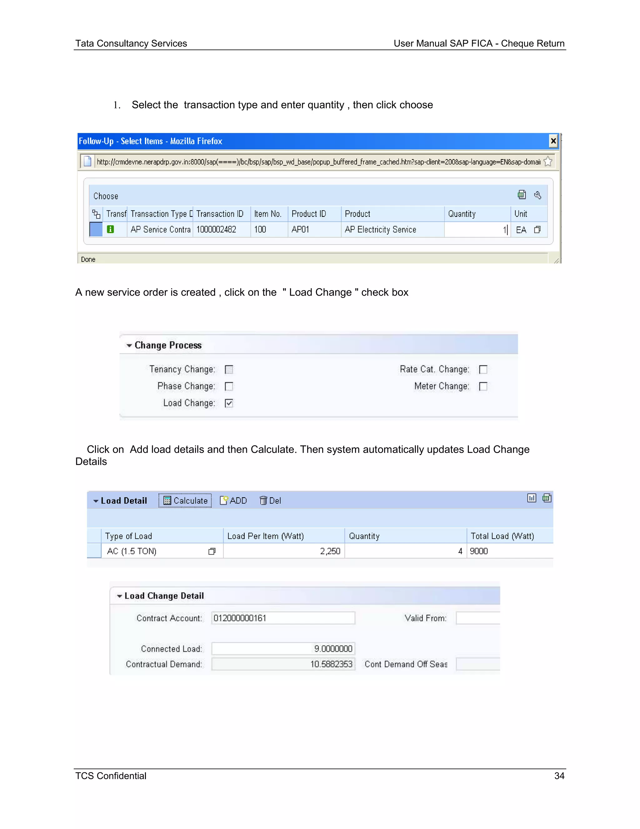Click the ADD button in Load Detail
The height and width of the screenshot is (829, 640).
tap(233, 501)
